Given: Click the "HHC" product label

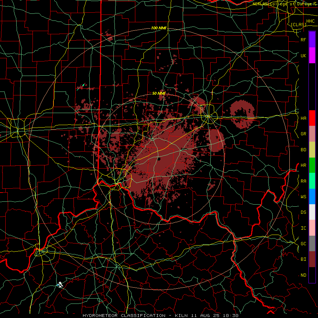Looking at the screenshot, I should point(311,21).
